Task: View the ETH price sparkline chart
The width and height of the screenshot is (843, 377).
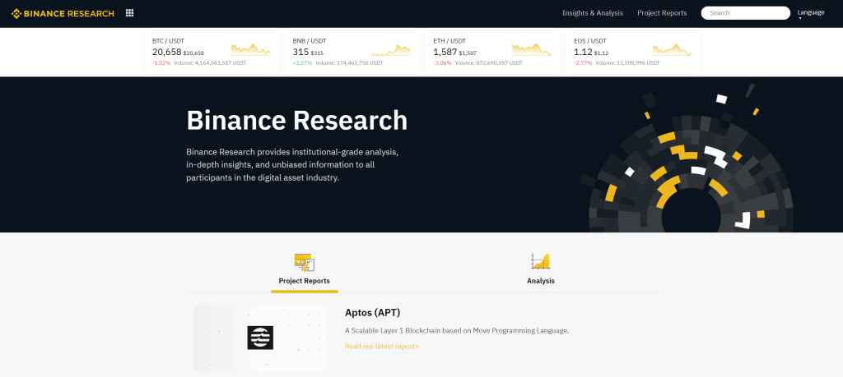Action: pyautogui.click(x=531, y=50)
